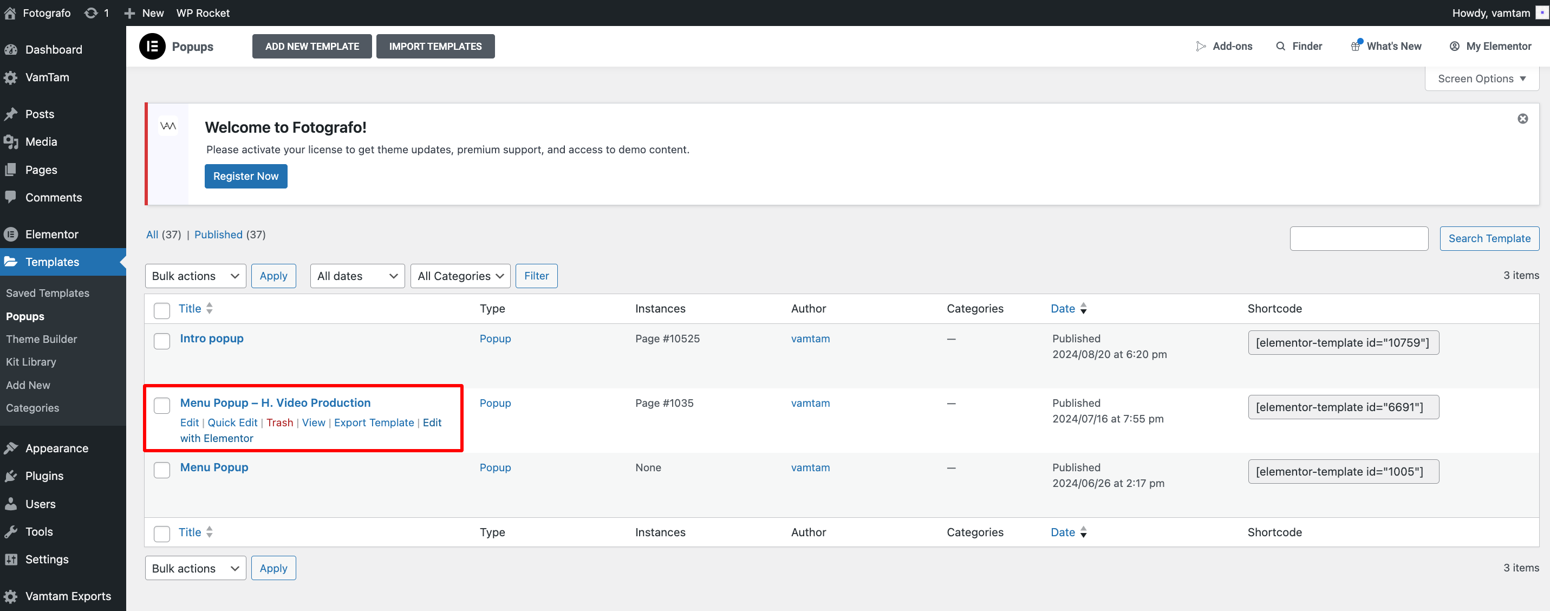The height and width of the screenshot is (611, 1550).
Task: Click the updates refresh icon in admin bar
Action: click(x=91, y=12)
